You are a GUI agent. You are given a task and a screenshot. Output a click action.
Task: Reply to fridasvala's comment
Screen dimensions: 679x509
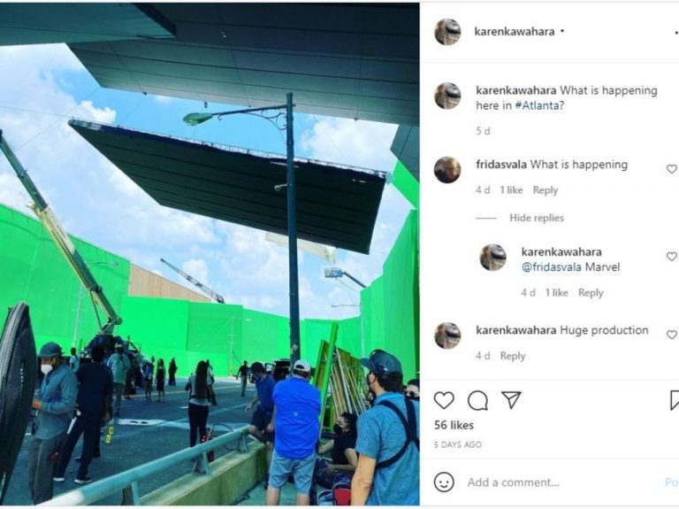click(x=545, y=190)
